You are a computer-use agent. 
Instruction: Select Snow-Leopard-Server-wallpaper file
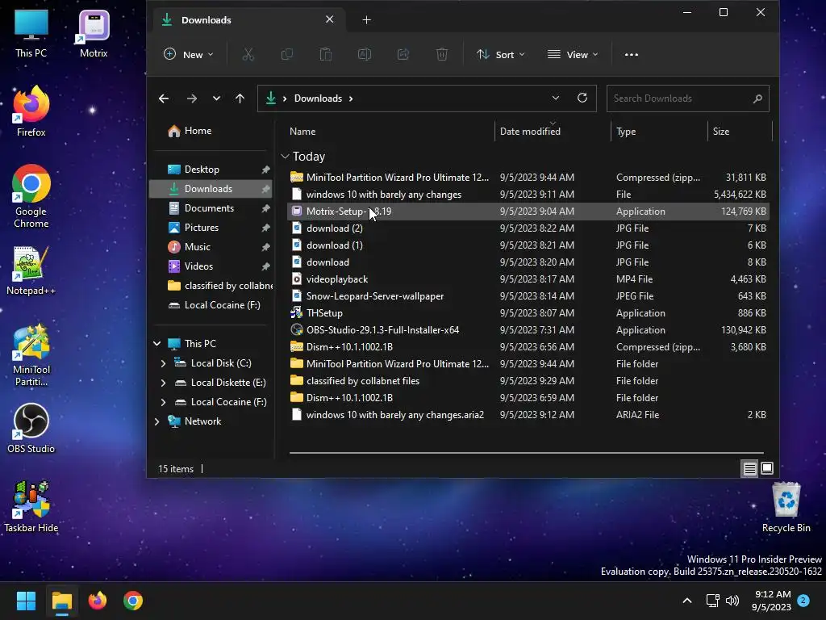pos(528,296)
